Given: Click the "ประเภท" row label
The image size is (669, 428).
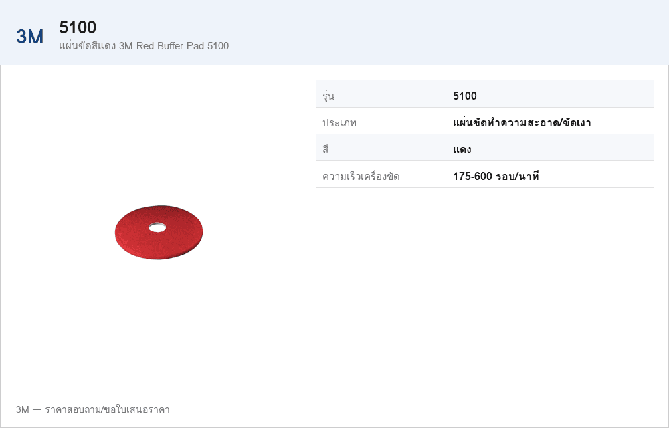Looking at the screenshot, I should coord(340,123).
